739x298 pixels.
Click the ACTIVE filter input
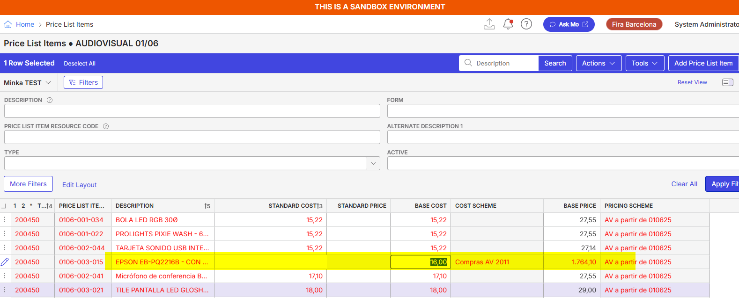(563, 163)
